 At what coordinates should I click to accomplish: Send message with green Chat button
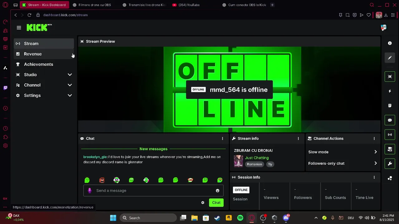216,203
